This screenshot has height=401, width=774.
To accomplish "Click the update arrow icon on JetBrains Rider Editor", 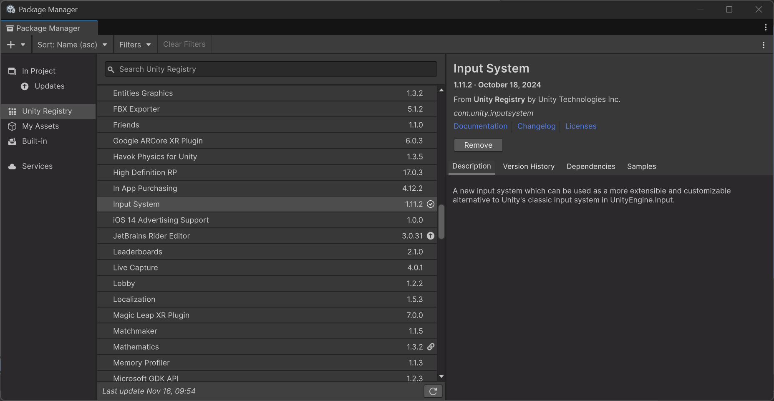I will tap(430, 236).
